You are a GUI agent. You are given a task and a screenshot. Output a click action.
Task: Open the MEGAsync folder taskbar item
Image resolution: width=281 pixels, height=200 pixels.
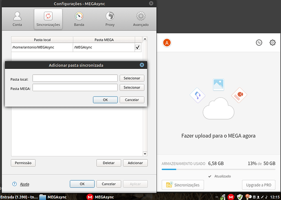coord(53,197)
